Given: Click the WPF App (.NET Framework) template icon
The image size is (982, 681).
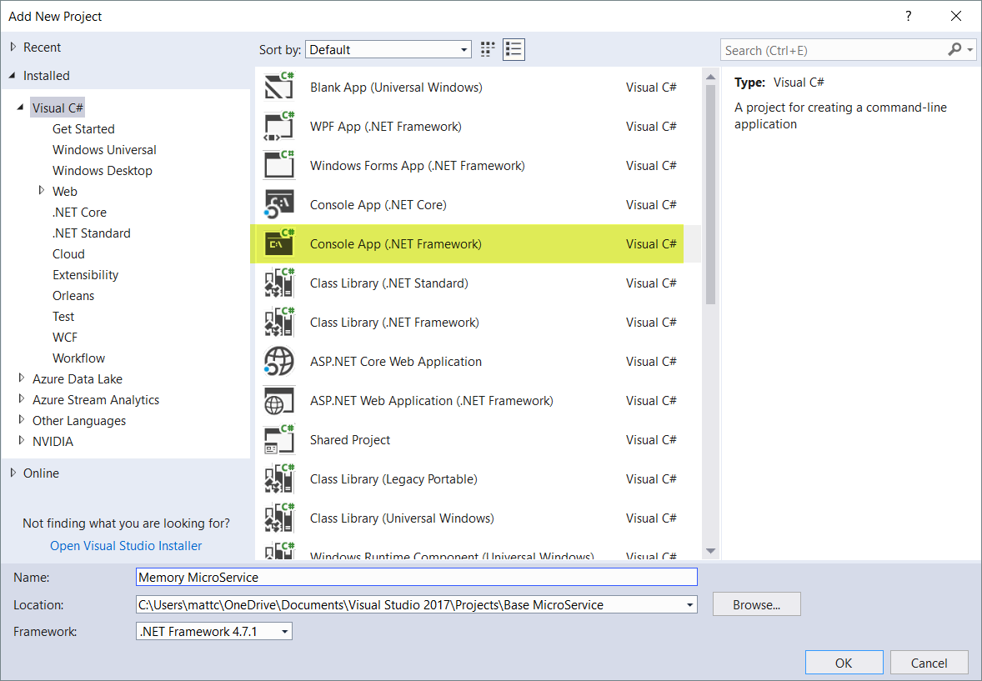Looking at the screenshot, I should (279, 126).
